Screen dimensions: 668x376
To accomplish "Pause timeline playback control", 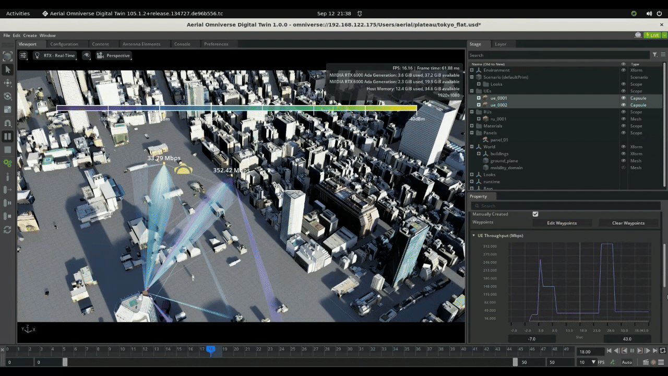I will pos(632,351).
